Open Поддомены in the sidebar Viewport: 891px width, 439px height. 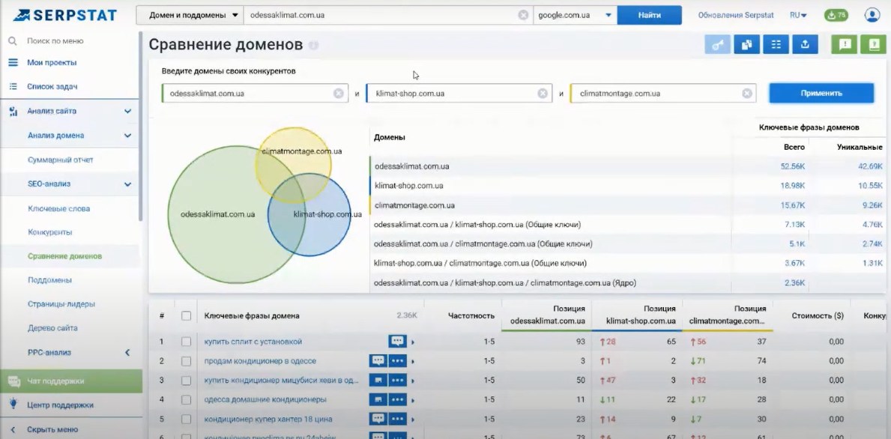point(49,280)
